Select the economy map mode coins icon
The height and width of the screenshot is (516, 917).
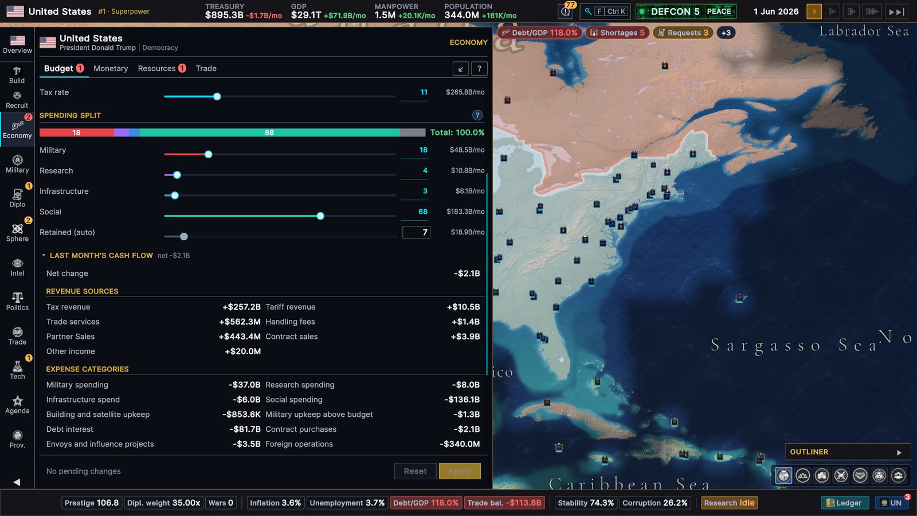click(822, 475)
